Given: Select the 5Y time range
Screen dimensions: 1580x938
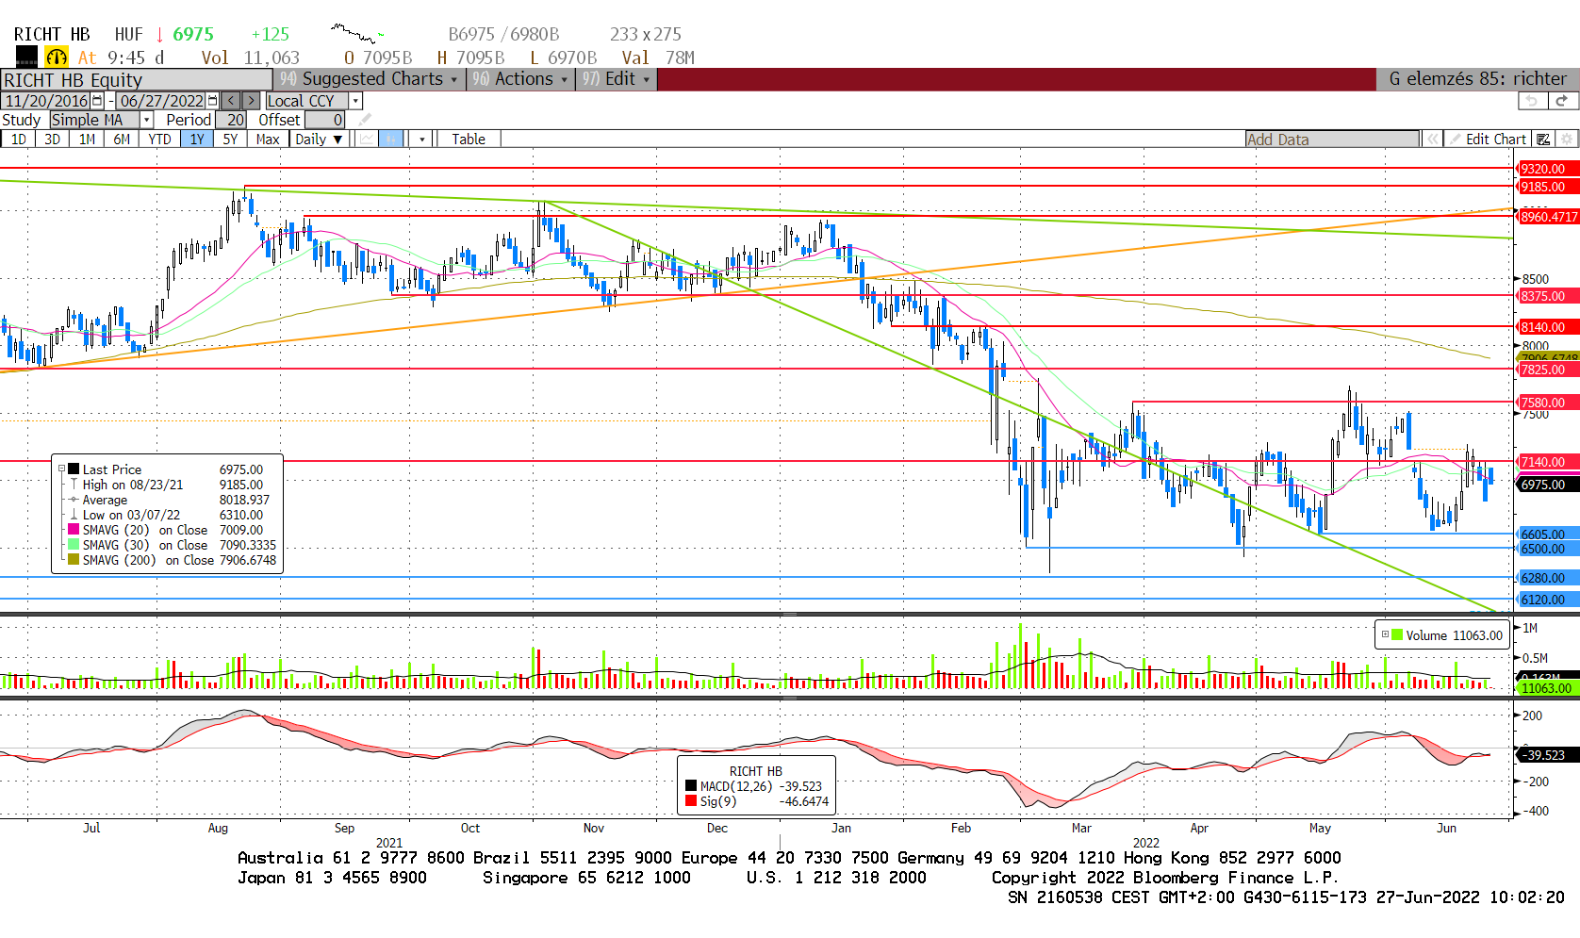Looking at the screenshot, I should tap(230, 140).
